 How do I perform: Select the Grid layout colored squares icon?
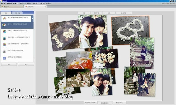(x=4, y=45)
